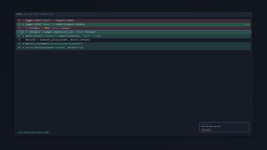The height and width of the screenshot is (150, 267).
Task: Select added line 42 with redact(request.token)
Action: point(133,24)
